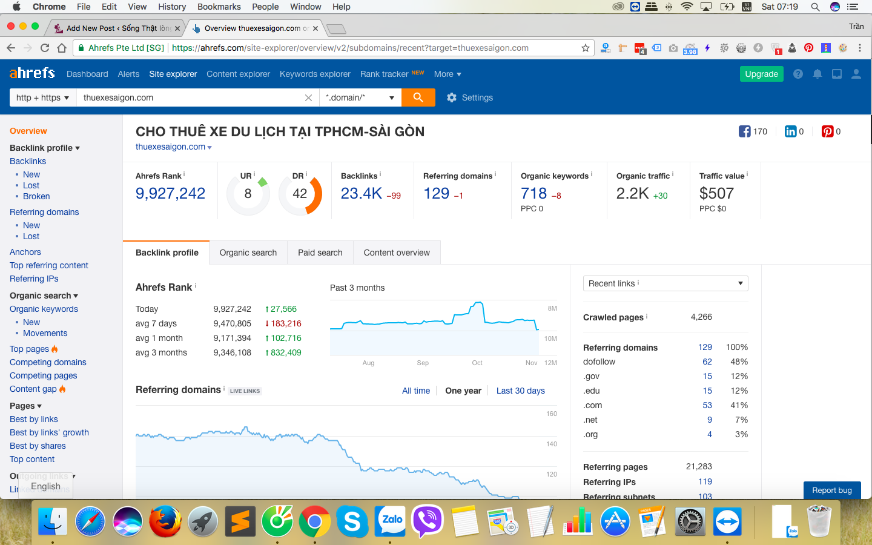Open Zalo from the Dock
872x545 pixels.
391,521
